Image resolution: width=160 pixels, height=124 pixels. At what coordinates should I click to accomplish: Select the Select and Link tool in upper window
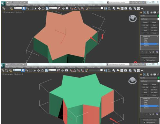coord(4,8)
